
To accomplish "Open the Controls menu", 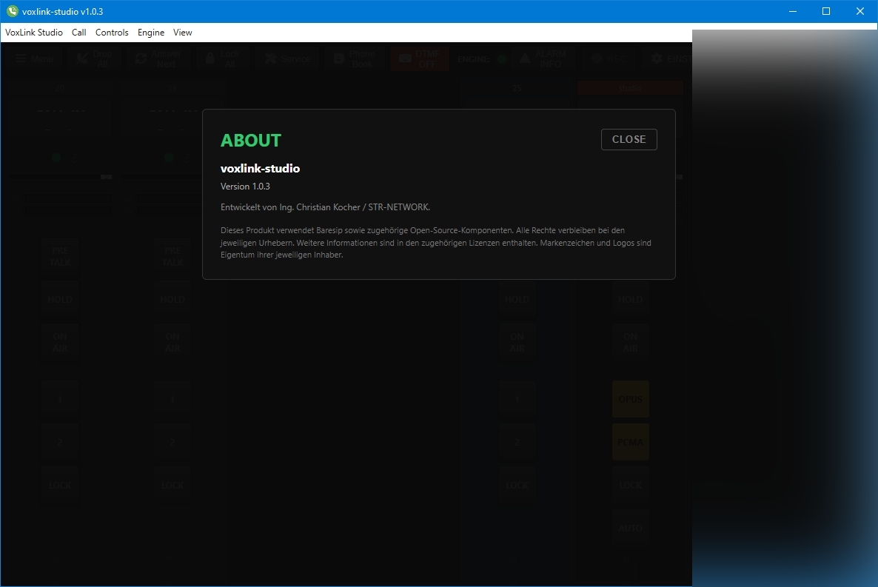I will 112,33.
